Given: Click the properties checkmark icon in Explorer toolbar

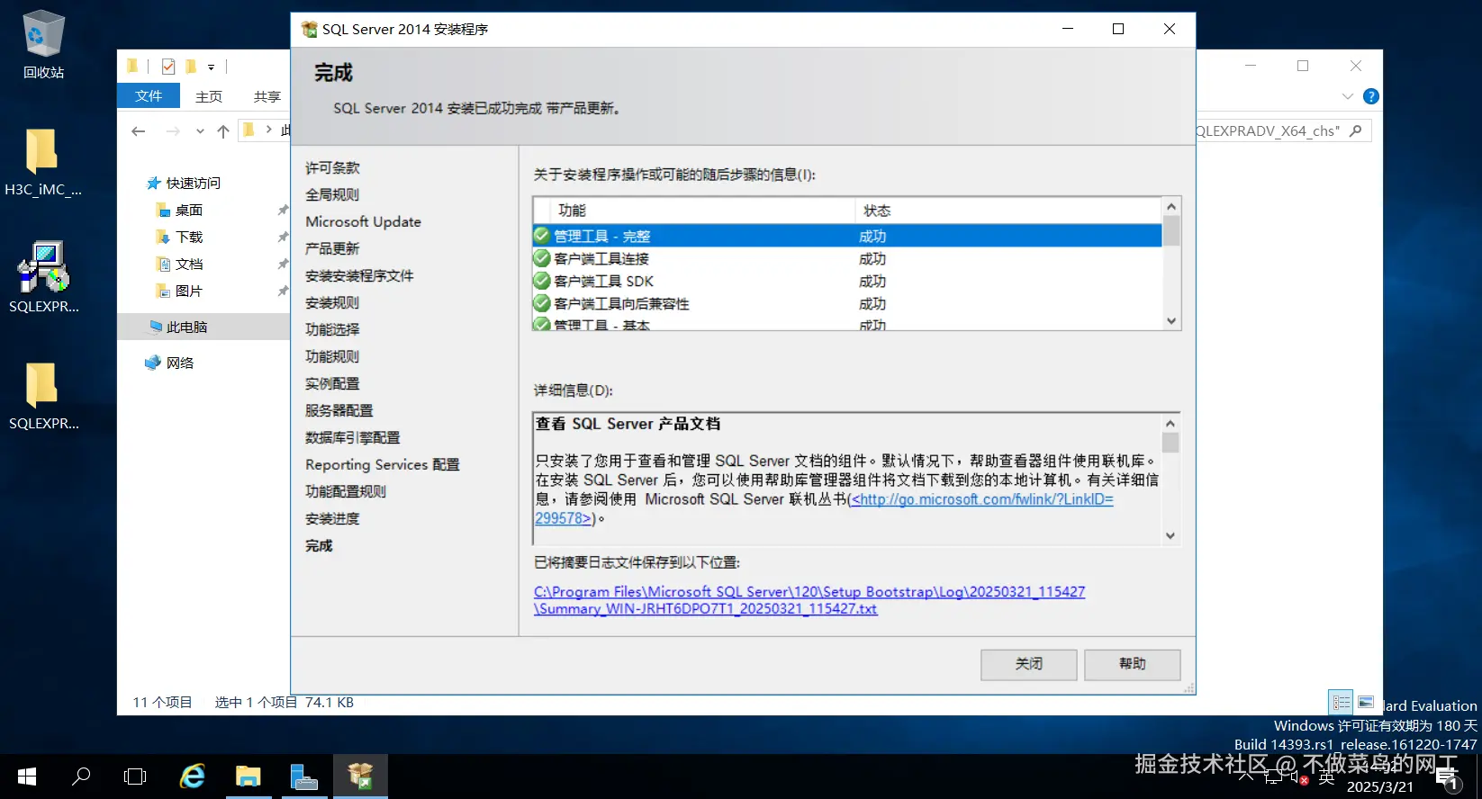Looking at the screenshot, I should (x=168, y=66).
